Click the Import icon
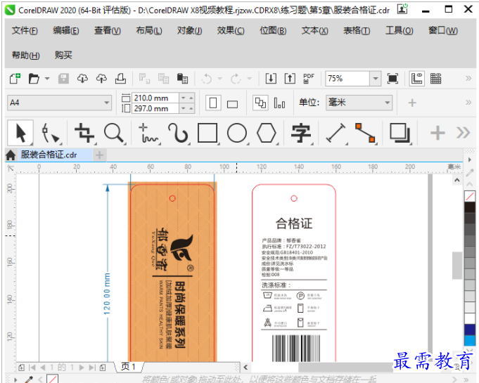 [271, 79]
